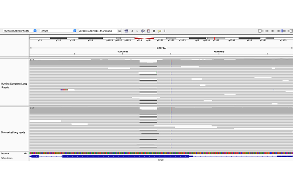Image resolution: width=293 pixels, height=189 pixels.
Task: Click the locus coordinates input field
Action: 97,31
